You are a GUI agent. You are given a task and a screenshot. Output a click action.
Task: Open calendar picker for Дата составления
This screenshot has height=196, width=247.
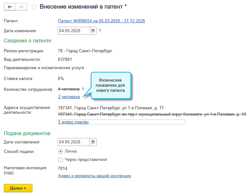pos(93,142)
